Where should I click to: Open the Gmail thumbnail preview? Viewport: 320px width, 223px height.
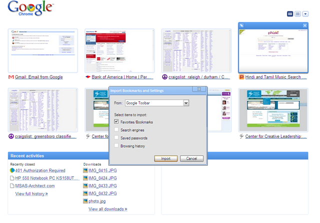[x=43, y=51]
